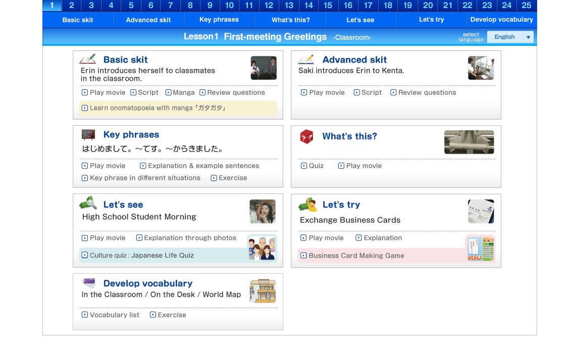Go to lesson 10 tab
The width and height of the screenshot is (574, 343).
(x=229, y=6)
